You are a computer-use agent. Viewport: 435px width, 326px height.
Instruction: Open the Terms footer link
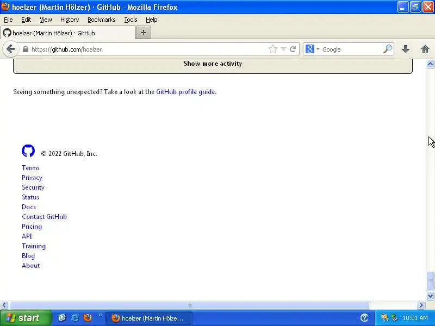(x=30, y=168)
